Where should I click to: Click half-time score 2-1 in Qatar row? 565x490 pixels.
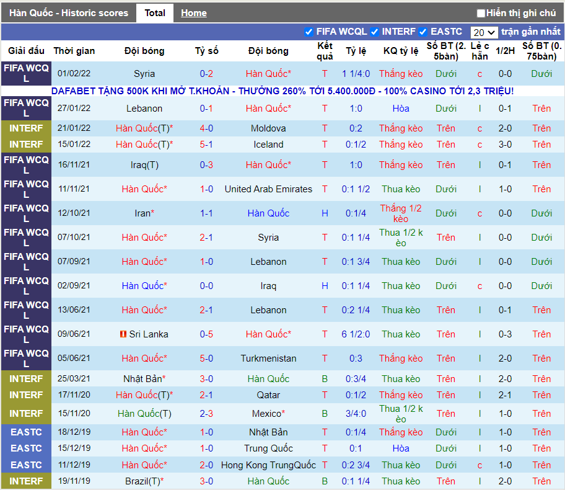click(x=505, y=395)
